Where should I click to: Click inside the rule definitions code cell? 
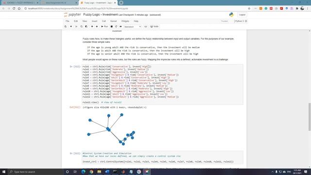(162, 84)
